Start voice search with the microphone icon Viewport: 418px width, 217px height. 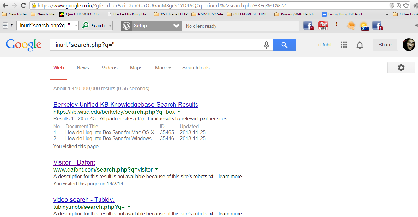(x=266, y=45)
